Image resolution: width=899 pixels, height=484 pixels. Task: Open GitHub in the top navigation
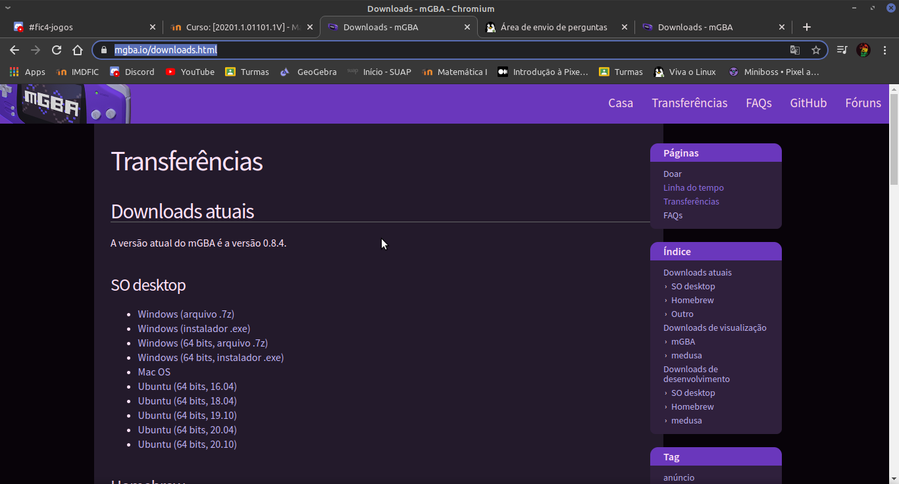point(808,103)
